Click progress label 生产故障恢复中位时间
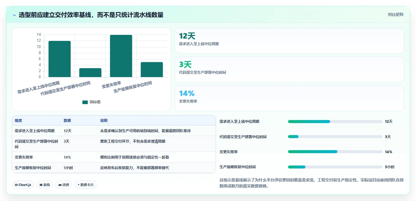 click(238, 167)
